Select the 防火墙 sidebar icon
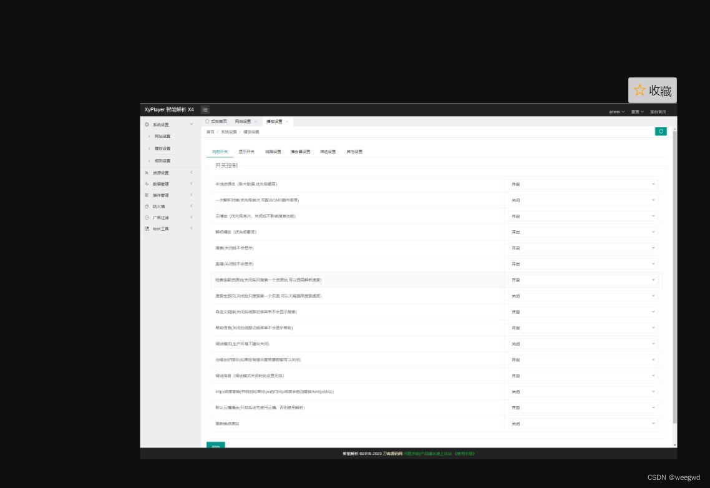The height and width of the screenshot is (488, 710). click(x=146, y=206)
